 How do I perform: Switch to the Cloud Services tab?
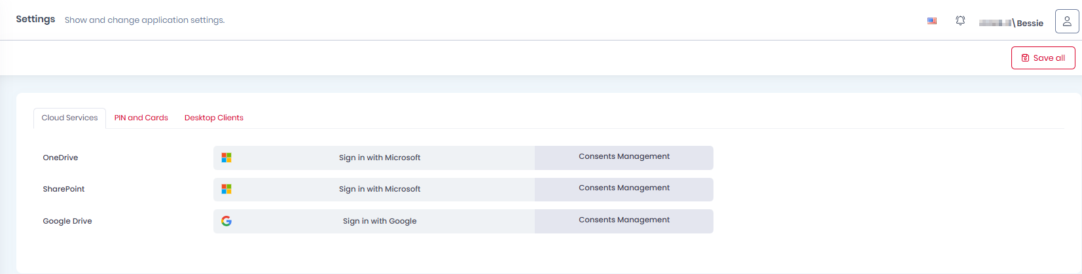69,118
